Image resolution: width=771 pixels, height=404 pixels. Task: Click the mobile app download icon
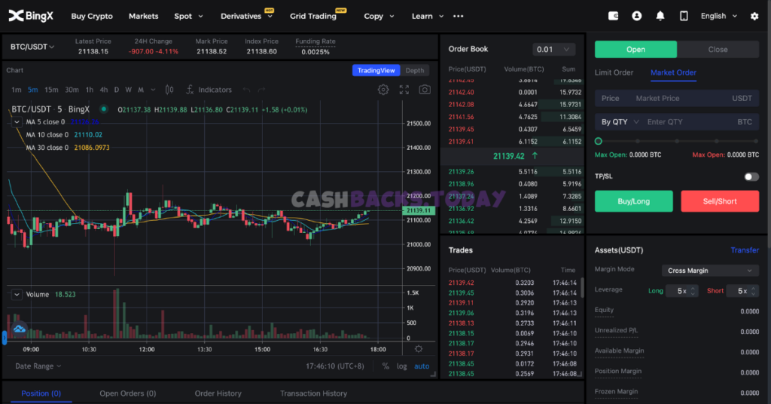[x=684, y=16]
